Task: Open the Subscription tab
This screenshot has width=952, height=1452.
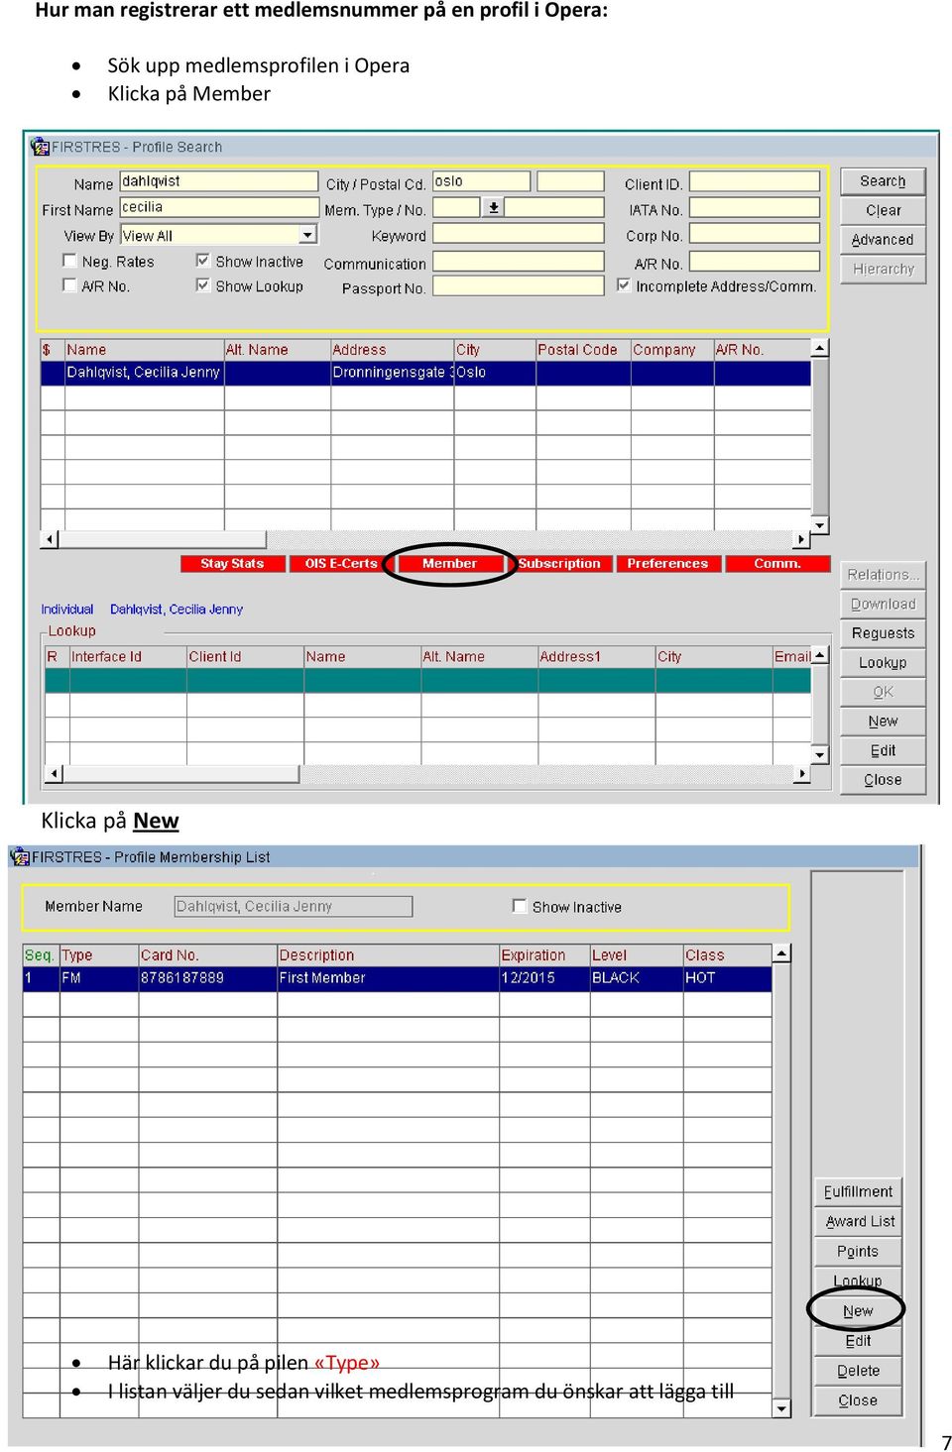Action: [558, 563]
